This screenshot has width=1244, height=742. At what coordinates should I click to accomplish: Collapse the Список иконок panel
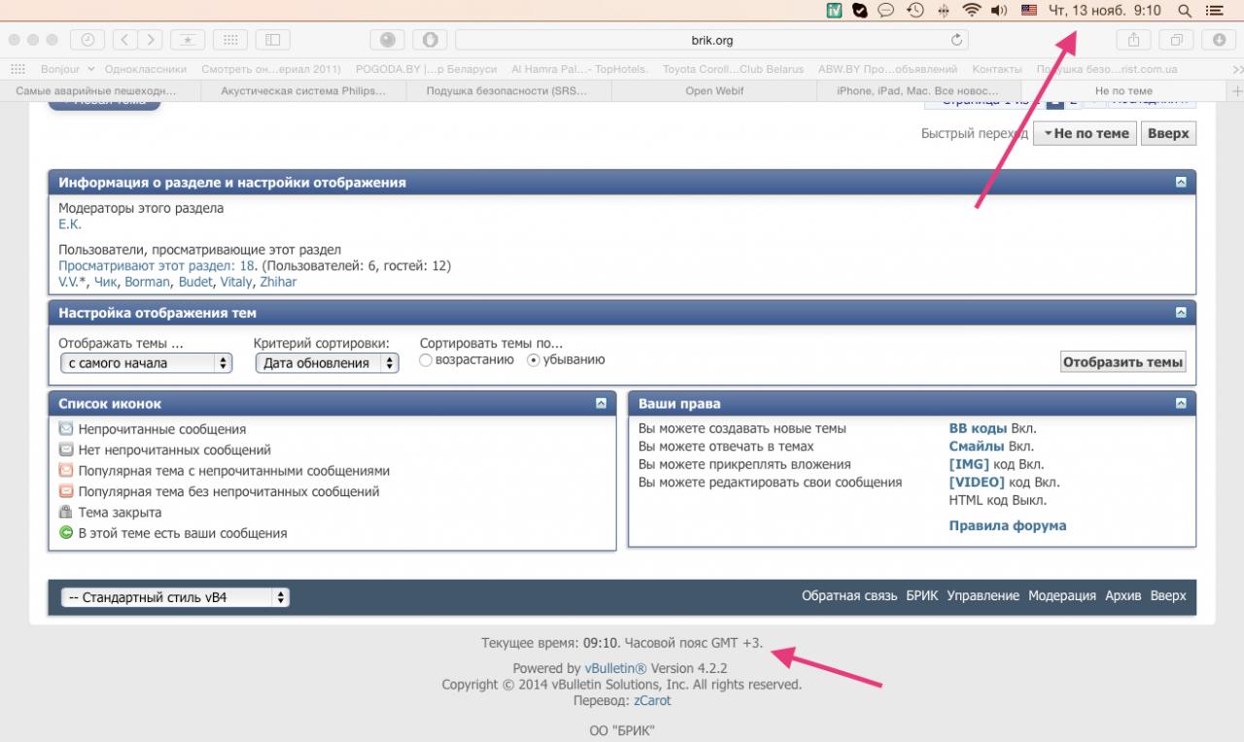tap(602, 402)
